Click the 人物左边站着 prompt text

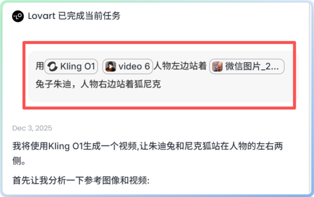pyautogui.click(x=180, y=66)
